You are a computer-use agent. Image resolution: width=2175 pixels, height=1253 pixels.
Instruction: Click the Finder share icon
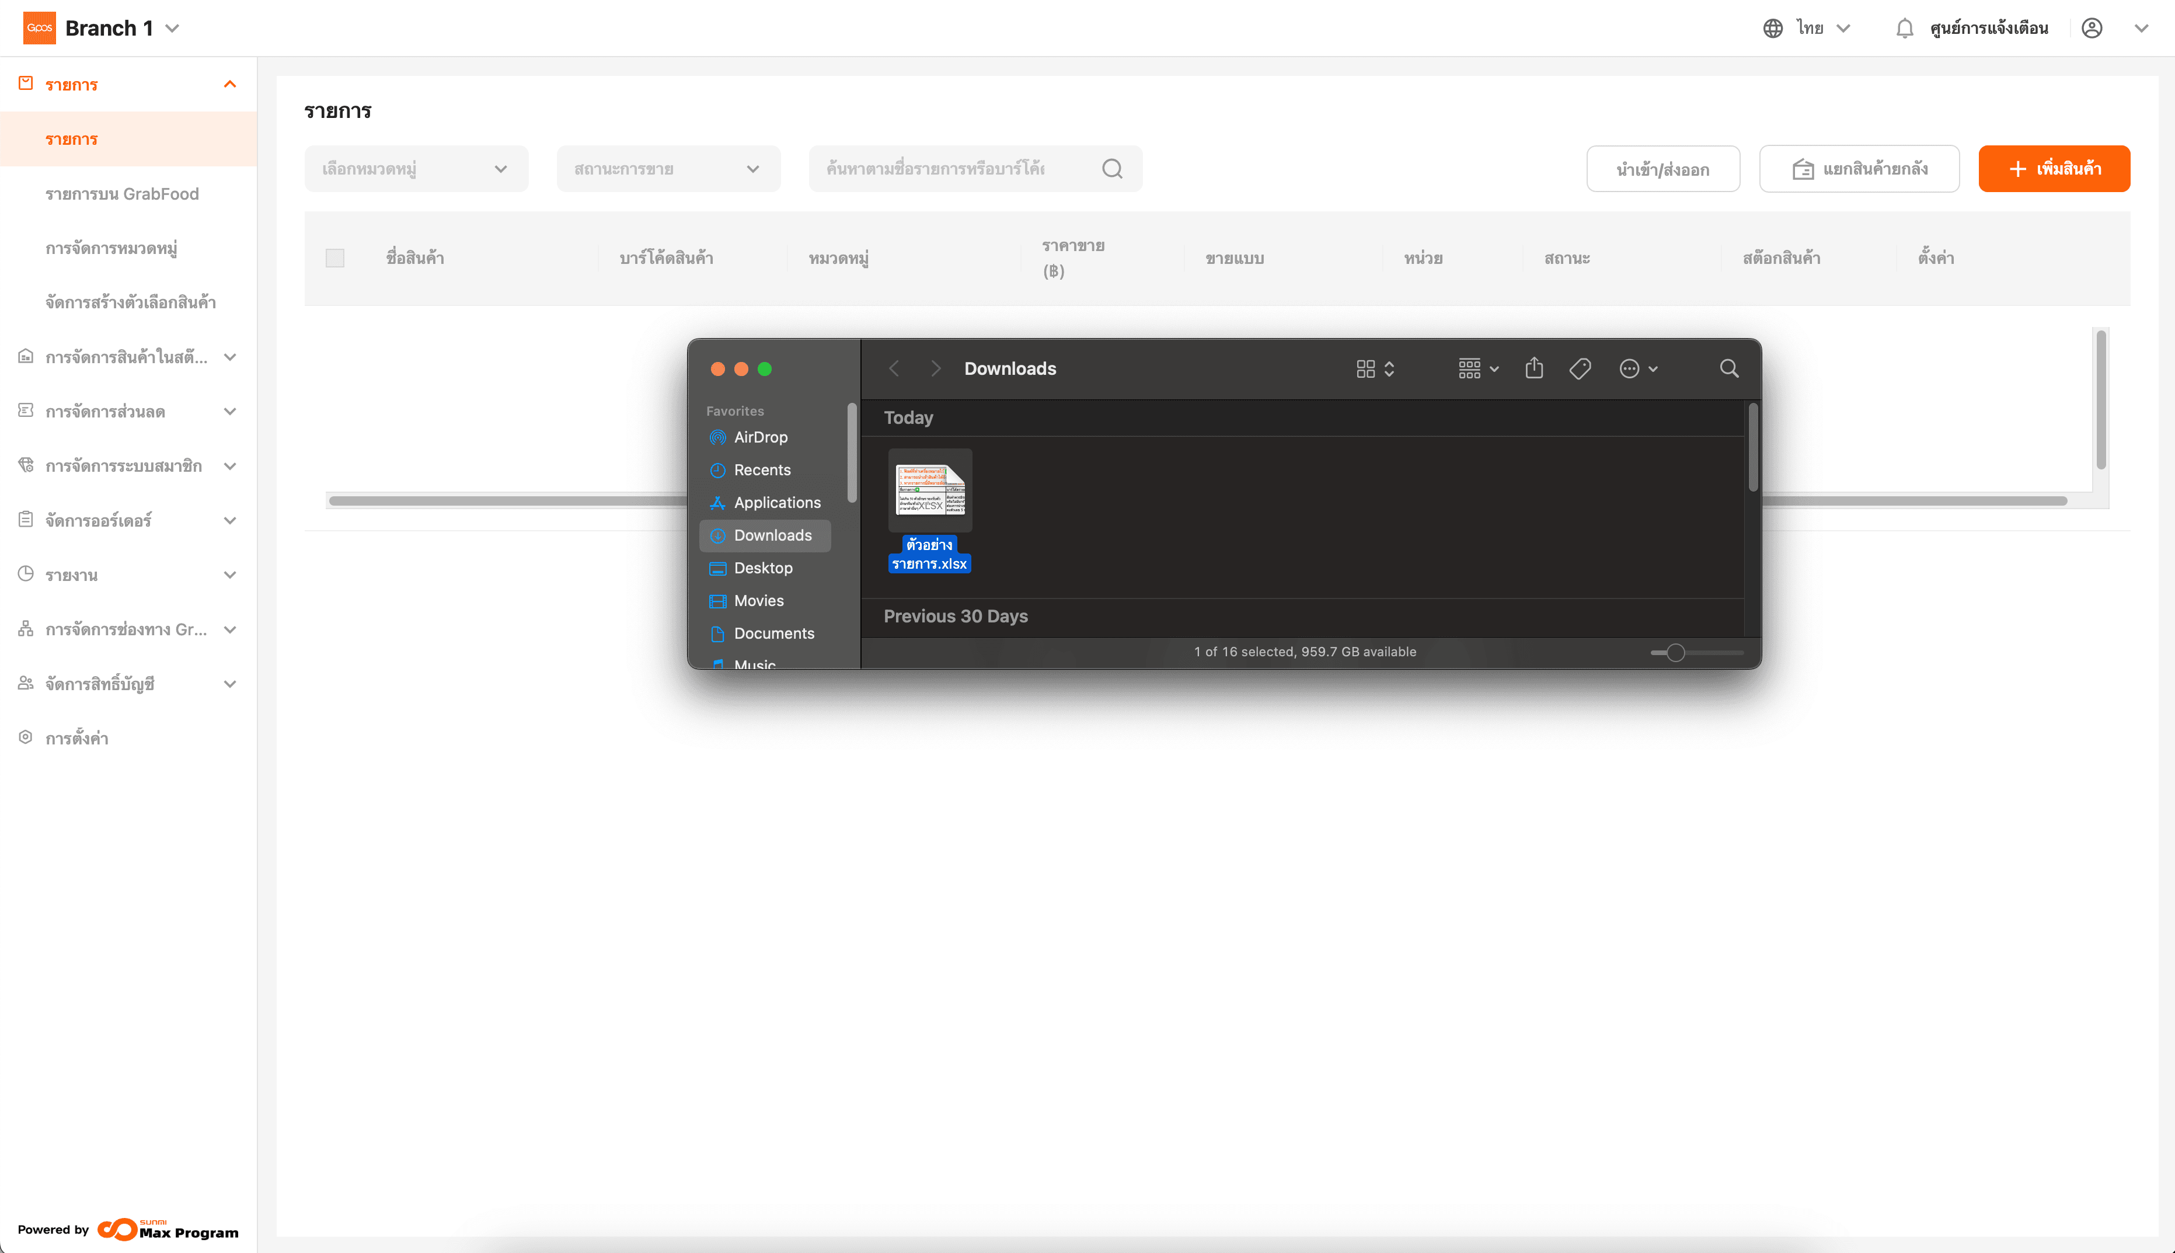coord(1534,368)
